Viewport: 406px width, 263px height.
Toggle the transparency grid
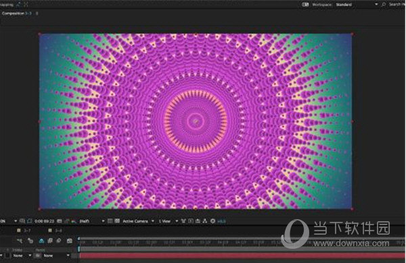tap(117, 221)
